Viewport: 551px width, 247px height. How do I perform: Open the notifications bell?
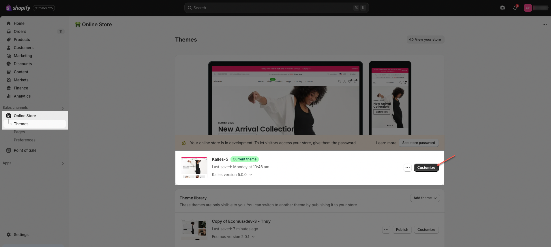[515, 8]
